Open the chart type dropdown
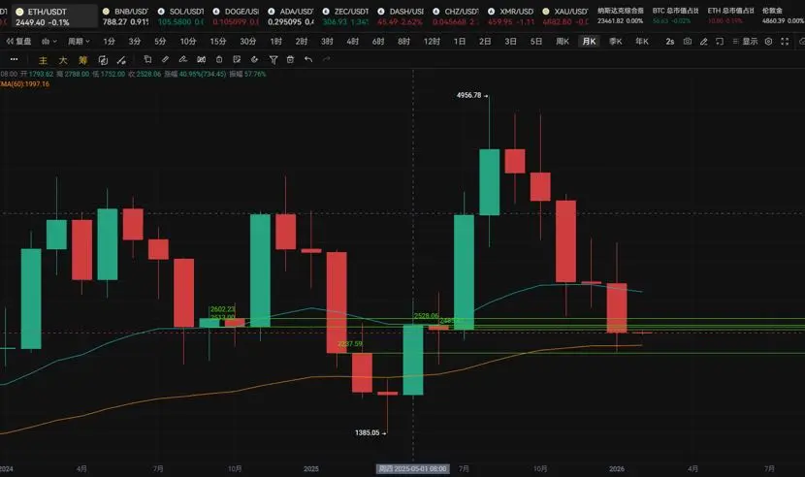The height and width of the screenshot is (477, 805). [x=48, y=41]
